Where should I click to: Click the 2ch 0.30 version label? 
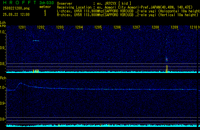pos(46,3)
